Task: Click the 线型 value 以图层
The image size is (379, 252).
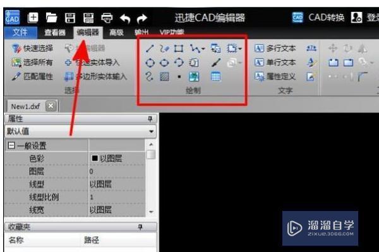Action: 100,185
